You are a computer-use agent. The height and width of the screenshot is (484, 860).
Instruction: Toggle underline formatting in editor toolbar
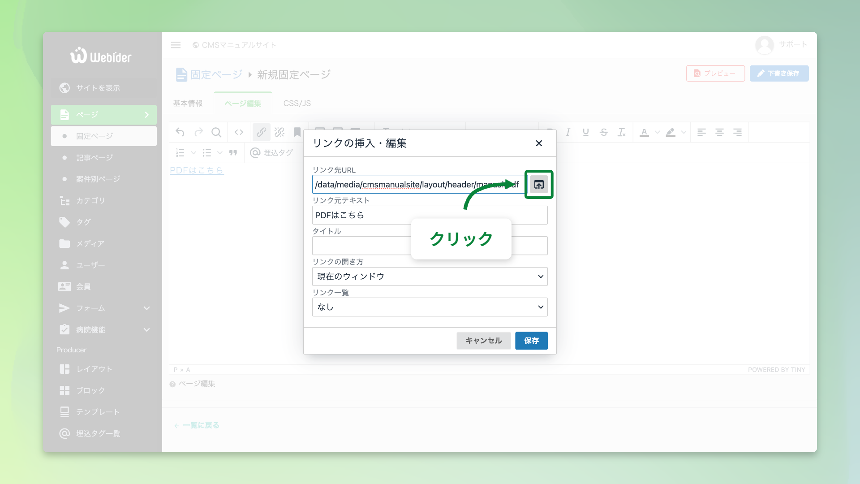point(585,132)
